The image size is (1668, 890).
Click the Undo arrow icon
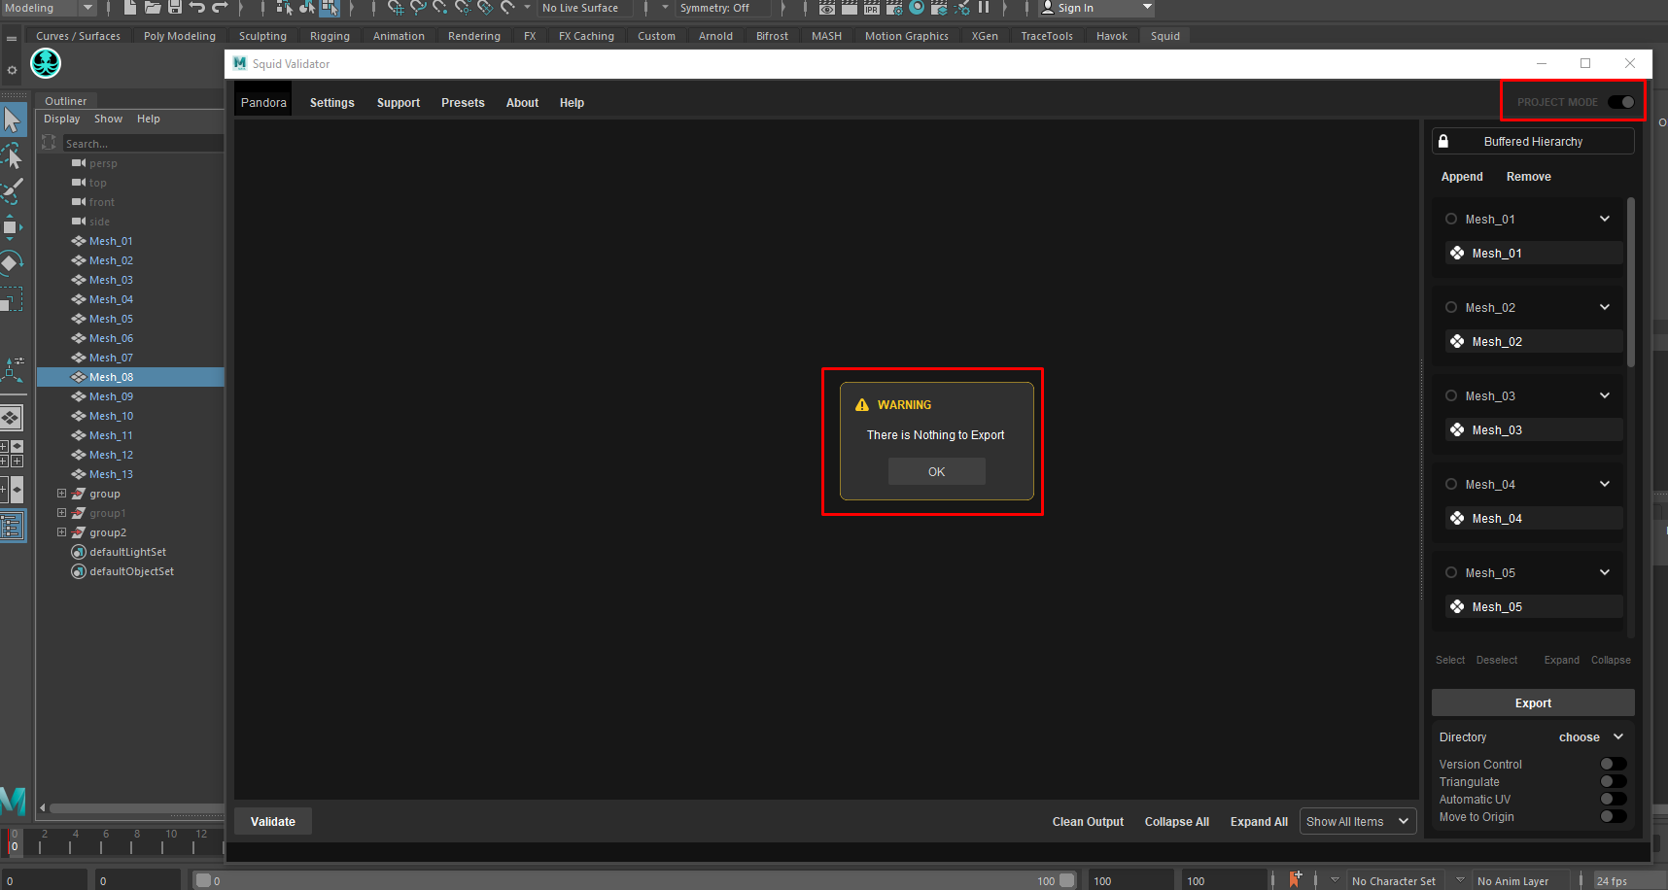(197, 8)
